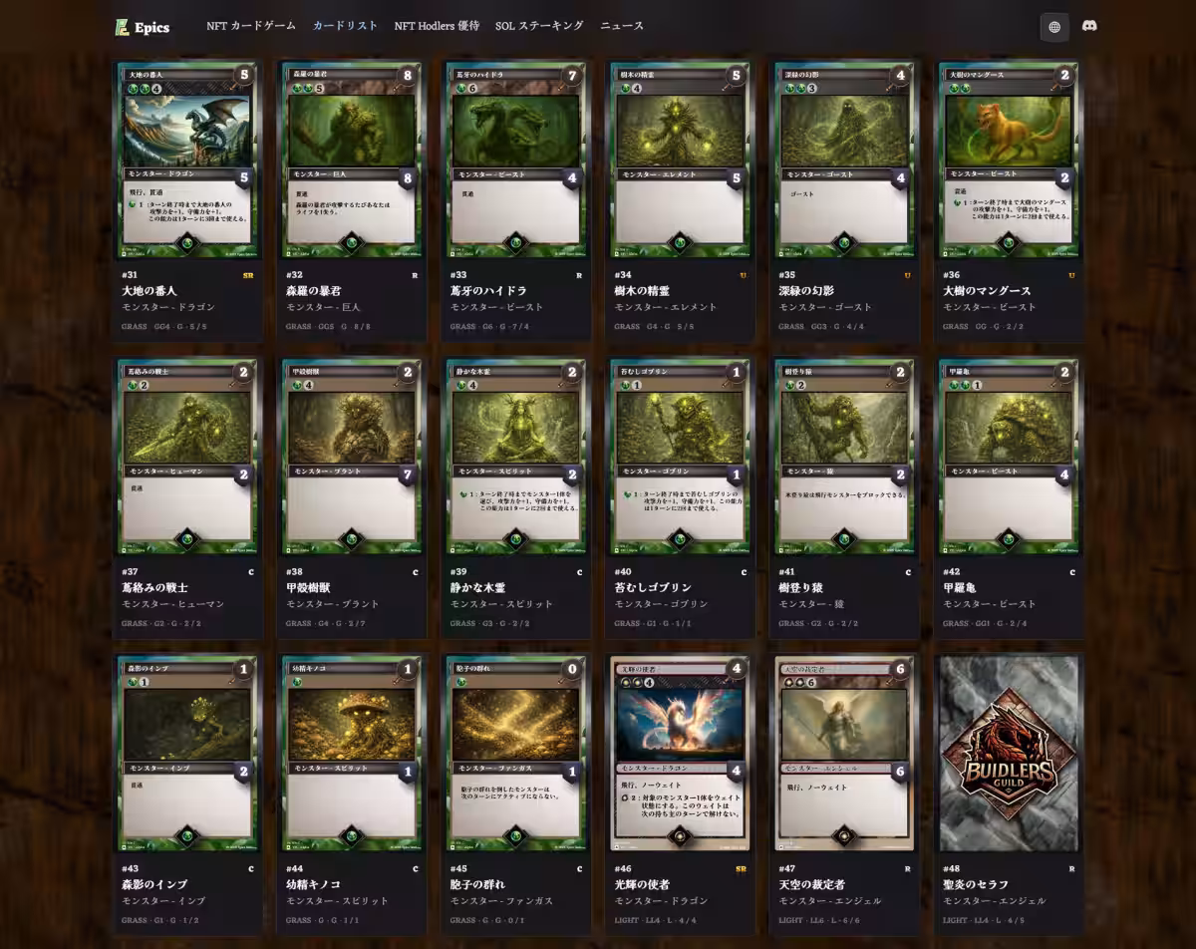The width and height of the screenshot is (1196, 949).
Task: Open SOL ステーキング page
Action: 539,26
